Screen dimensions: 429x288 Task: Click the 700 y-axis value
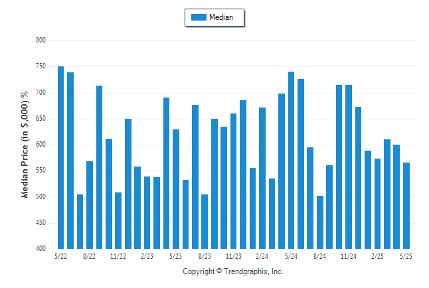41,93
